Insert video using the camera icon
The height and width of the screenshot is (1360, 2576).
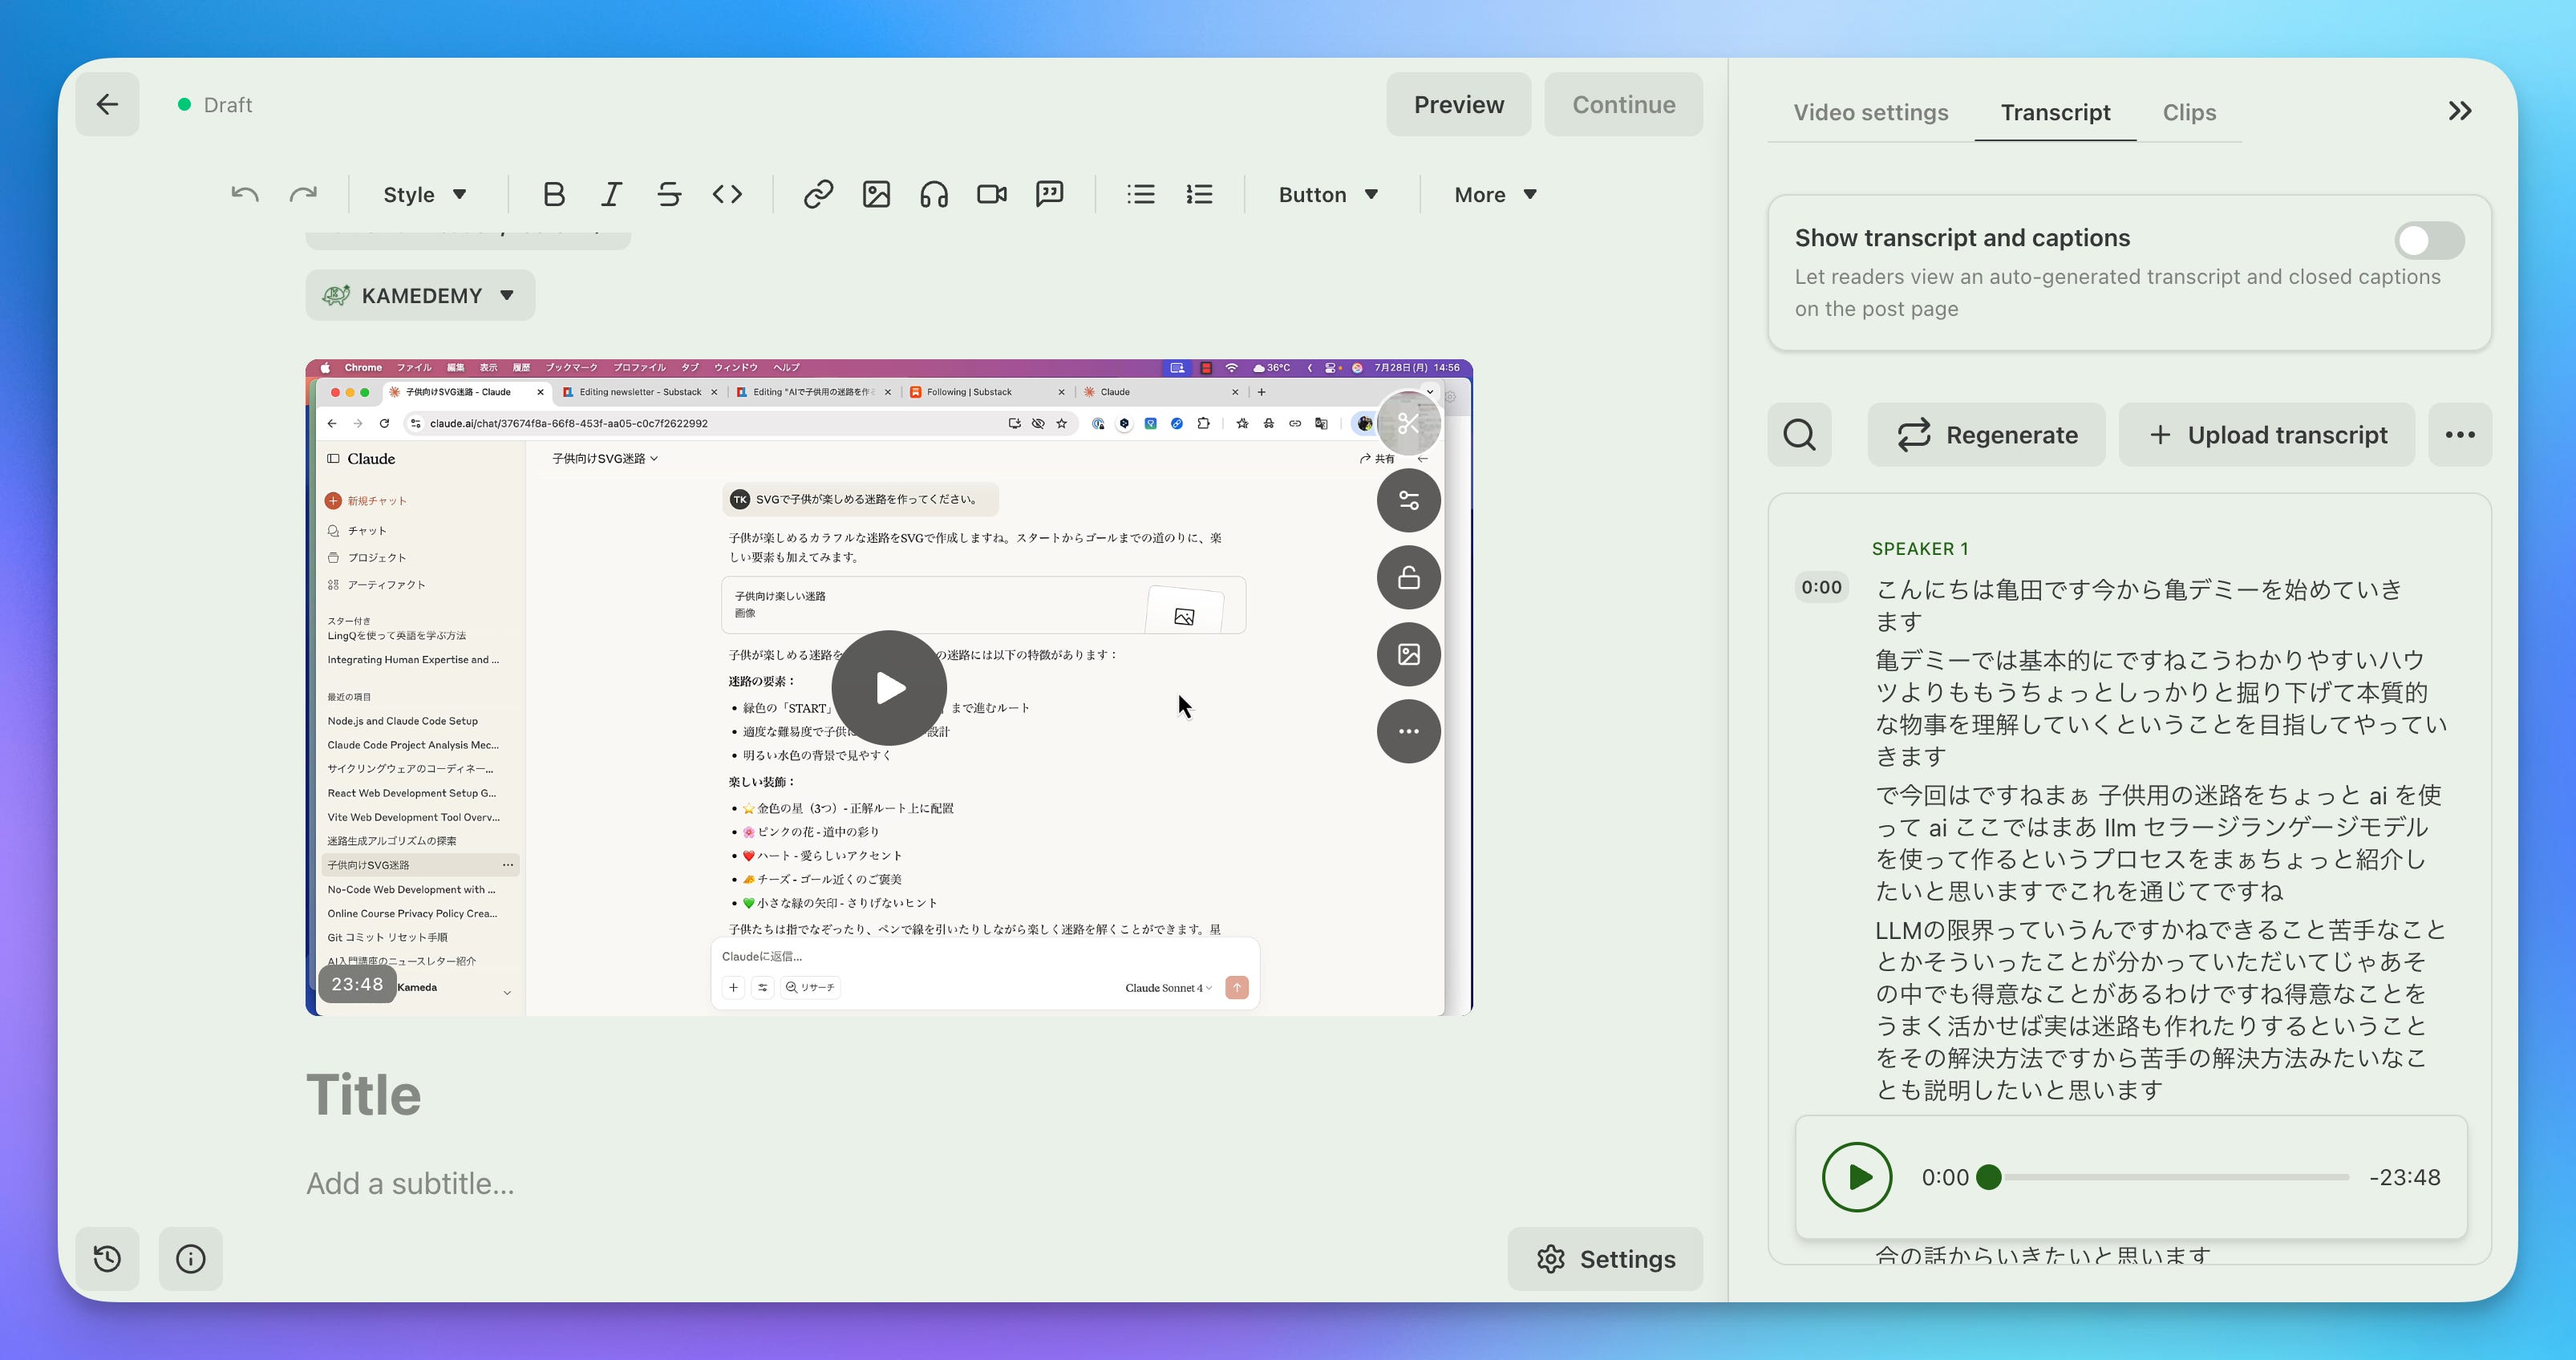pyautogui.click(x=991, y=194)
